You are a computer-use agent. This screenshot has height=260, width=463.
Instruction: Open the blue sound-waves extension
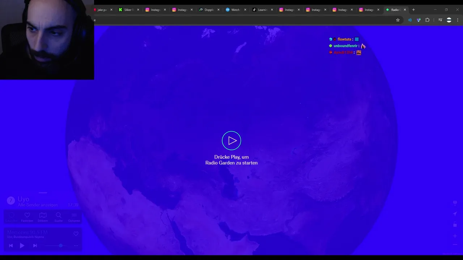click(x=410, y=20)
